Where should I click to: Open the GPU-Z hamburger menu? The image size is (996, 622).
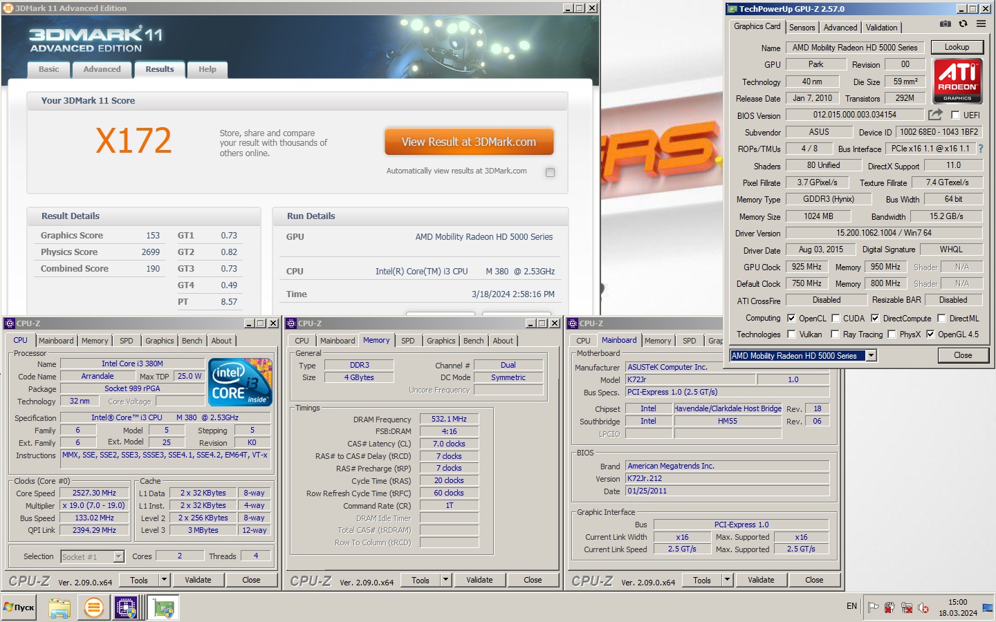981,23
